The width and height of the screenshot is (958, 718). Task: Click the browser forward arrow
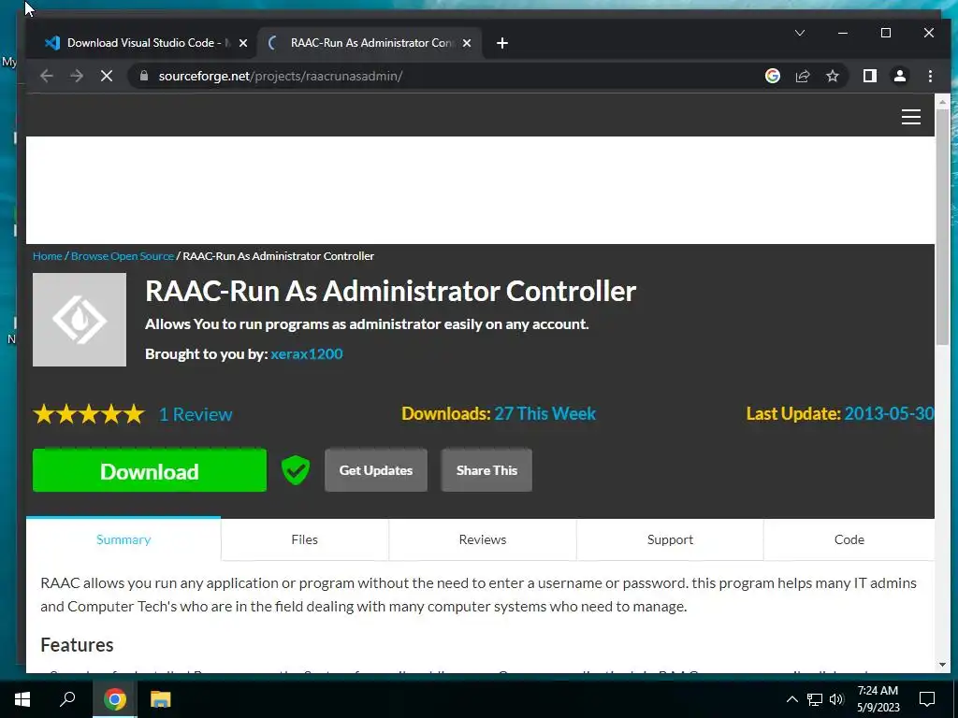pos(77,76)
